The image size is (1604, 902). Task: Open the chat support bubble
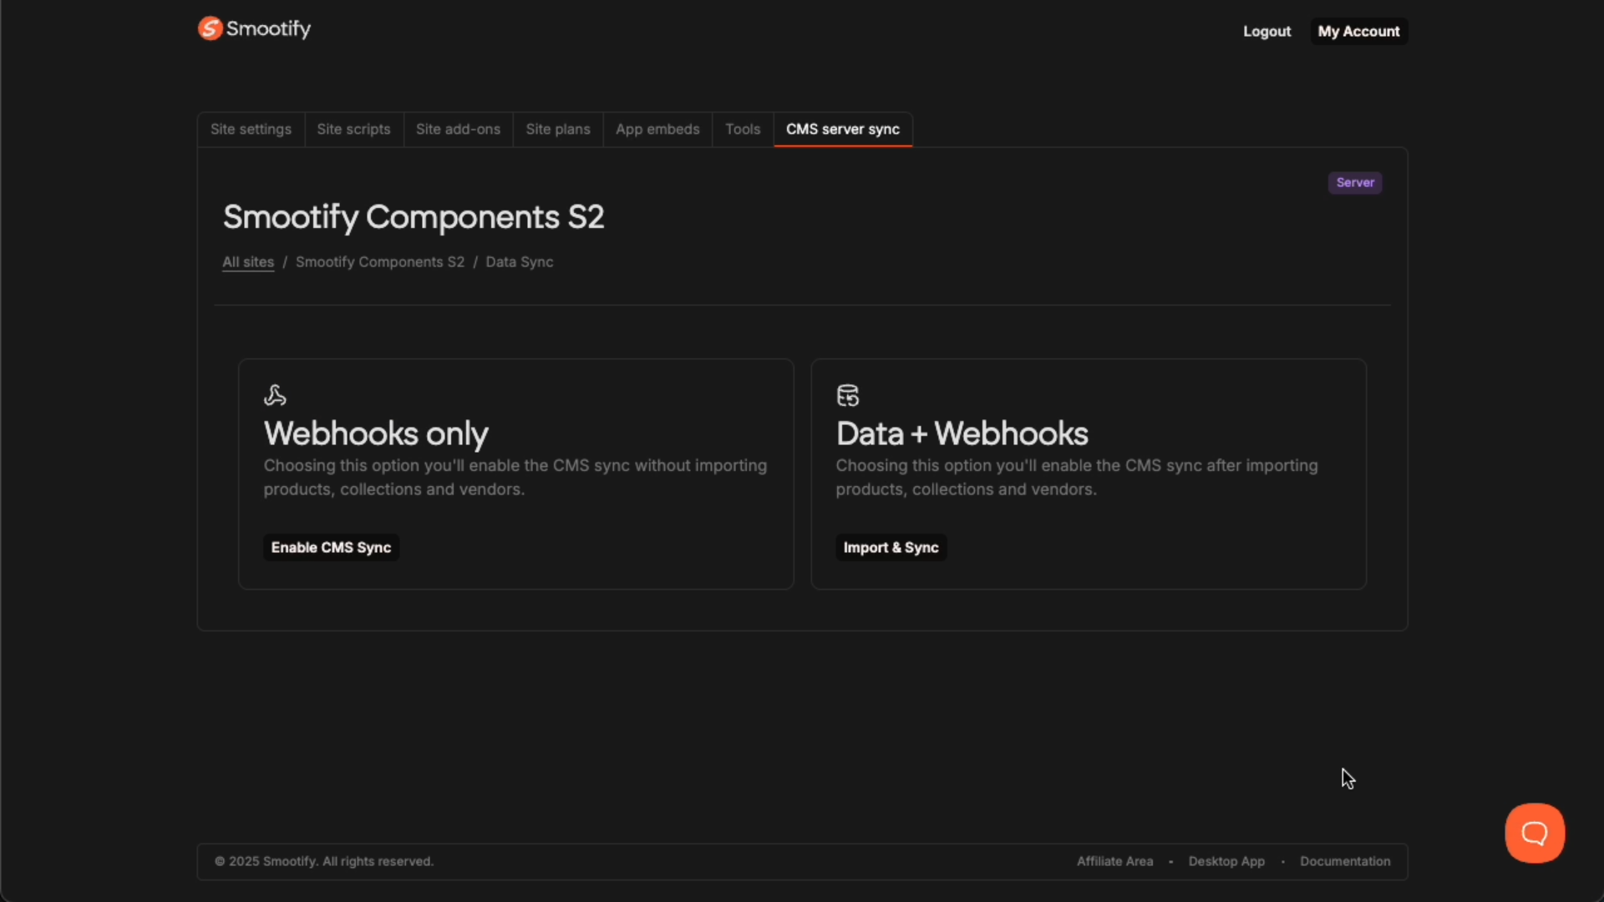click(1534, 833)
